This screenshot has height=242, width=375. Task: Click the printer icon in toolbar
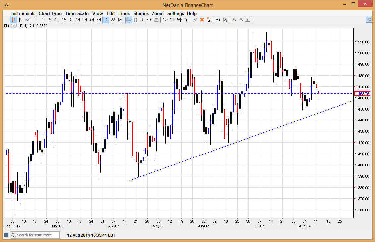click(x=218, y=20)
